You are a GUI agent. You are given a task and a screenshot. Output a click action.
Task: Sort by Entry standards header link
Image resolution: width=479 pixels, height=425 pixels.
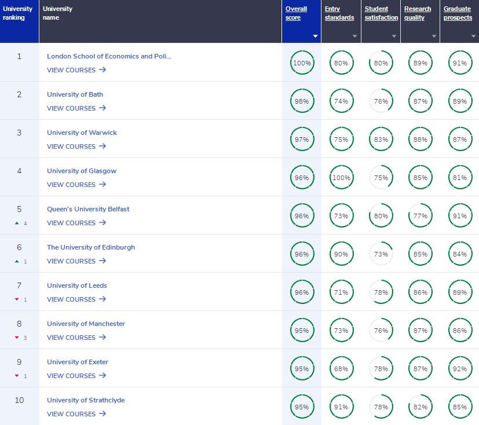[339, 13]
